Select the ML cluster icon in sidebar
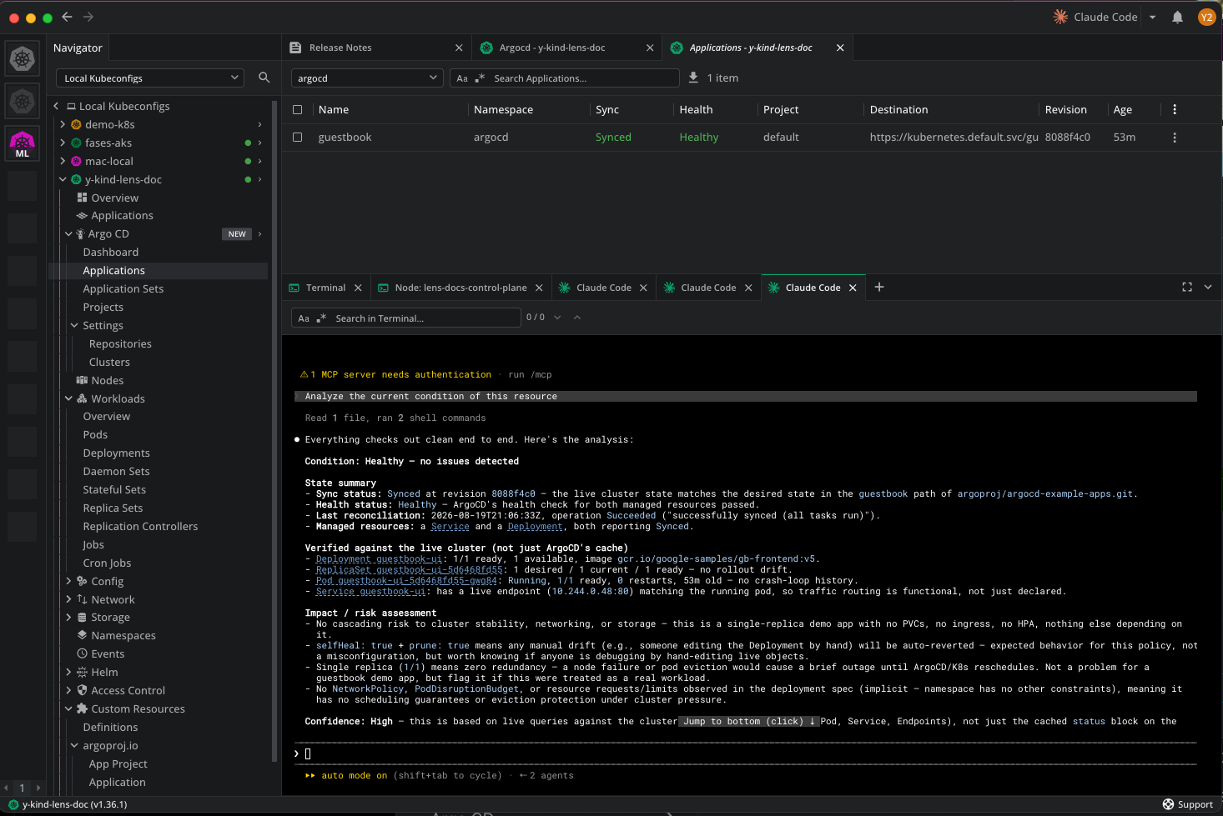 click(x=23, y=143)
